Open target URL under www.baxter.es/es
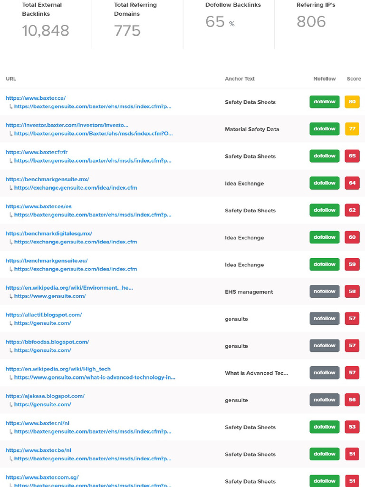The height and width of the screenshot is (487, 365). 93,214
